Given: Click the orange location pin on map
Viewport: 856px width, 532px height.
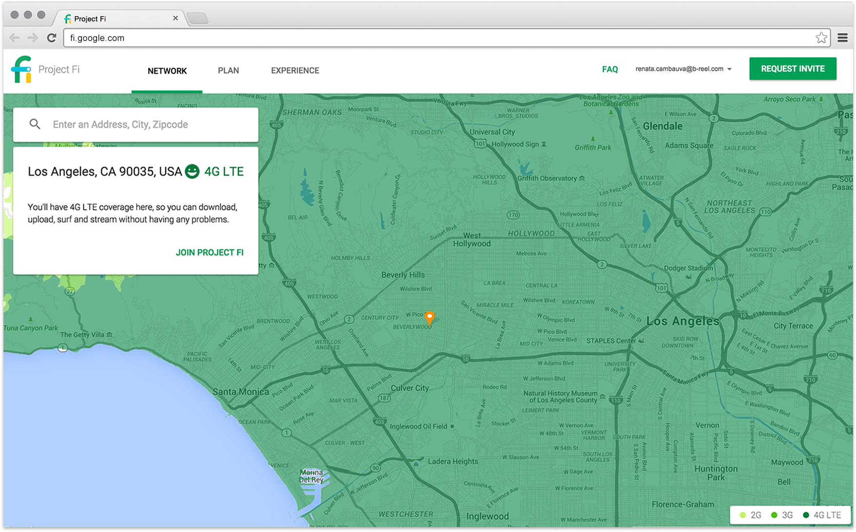Looking at the screenshot, I should (x=429, y=318).
